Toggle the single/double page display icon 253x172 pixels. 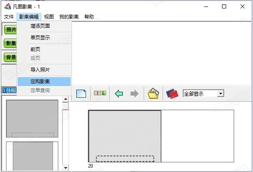(x=100, y=93)
